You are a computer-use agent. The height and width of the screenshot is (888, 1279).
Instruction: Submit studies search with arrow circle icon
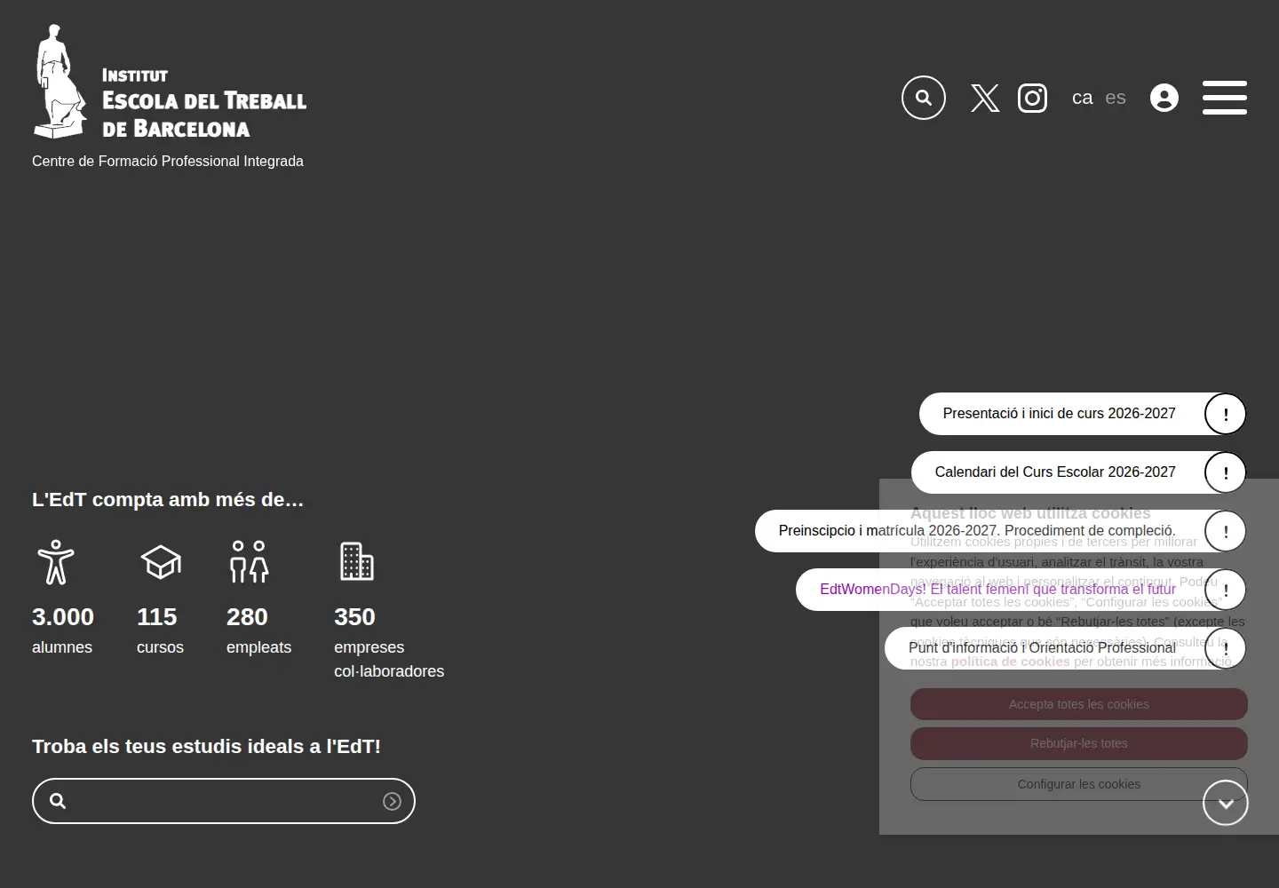coord(392,801)
